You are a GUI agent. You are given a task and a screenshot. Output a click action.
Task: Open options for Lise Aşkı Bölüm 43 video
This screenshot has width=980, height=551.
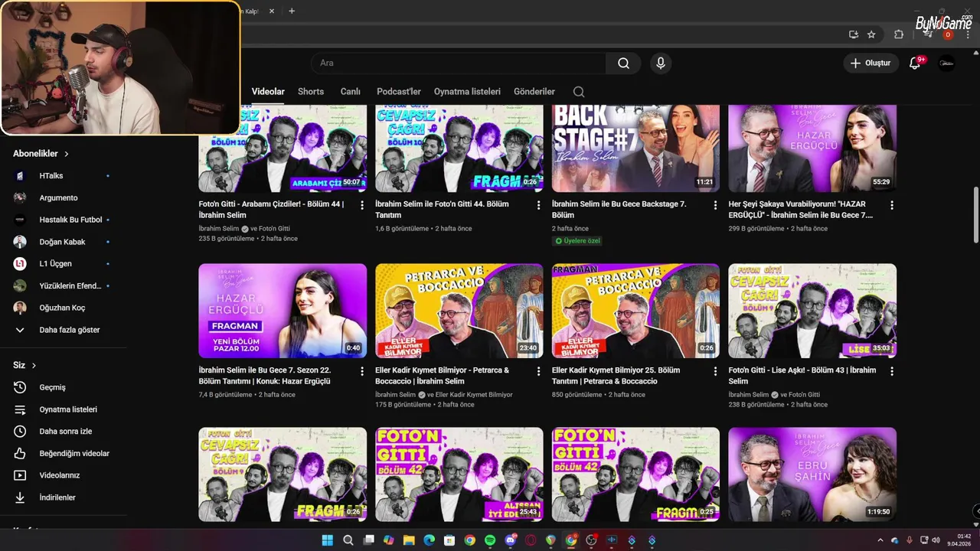click(891, 370)
